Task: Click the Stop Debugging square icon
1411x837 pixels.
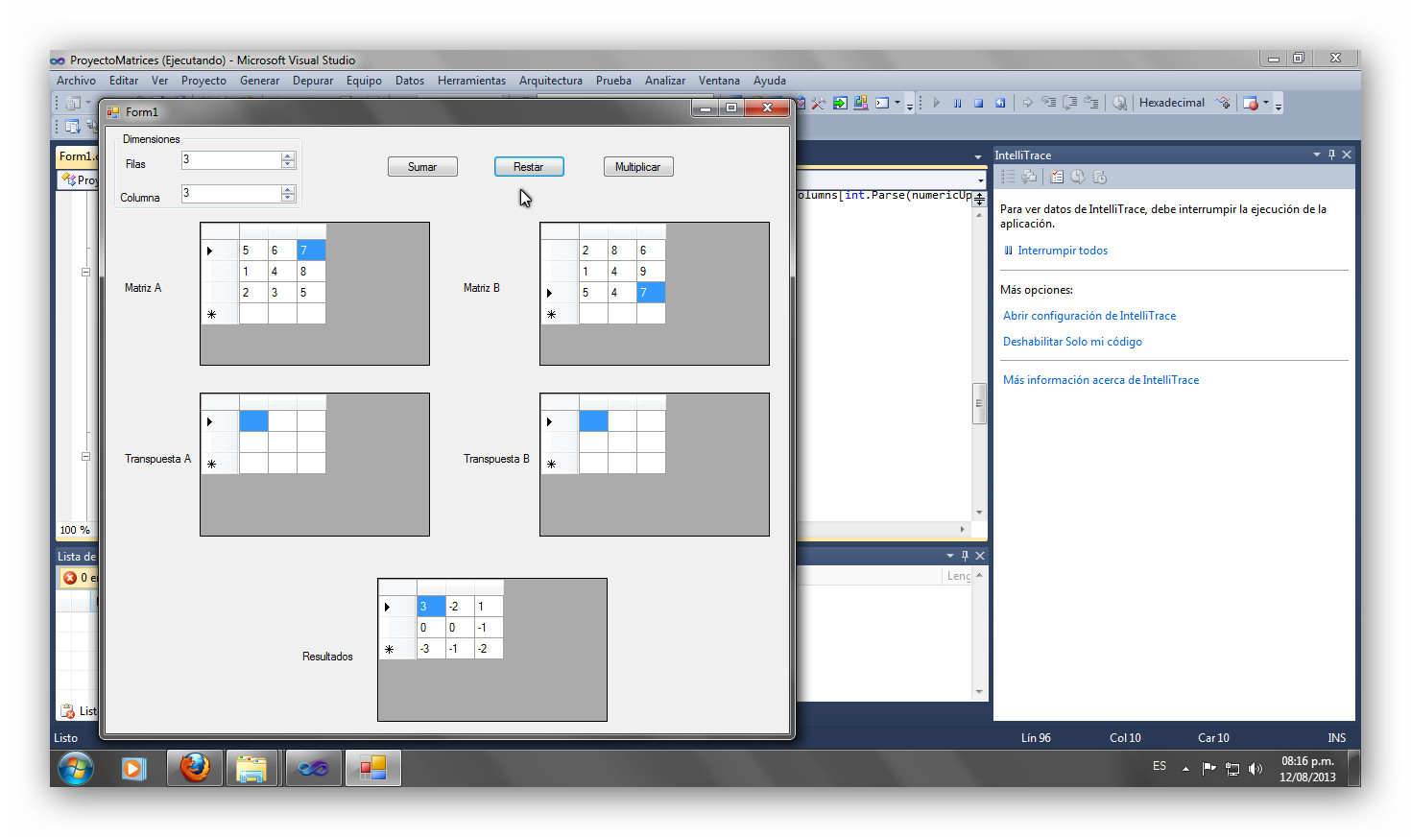Action: [979, 102]
